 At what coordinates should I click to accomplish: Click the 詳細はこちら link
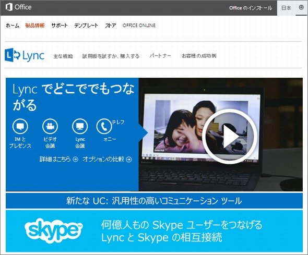click(x=55, y=159)
